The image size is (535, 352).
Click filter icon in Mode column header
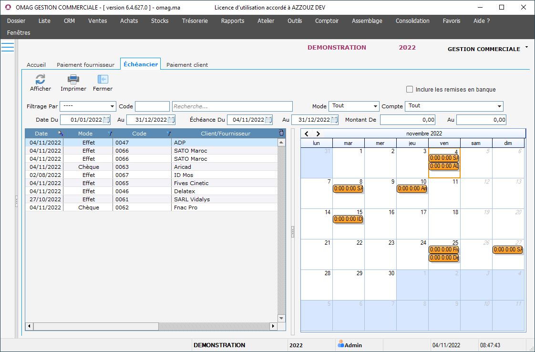(110, 134)
